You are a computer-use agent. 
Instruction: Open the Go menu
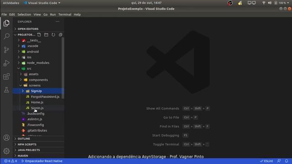point(46,15)
